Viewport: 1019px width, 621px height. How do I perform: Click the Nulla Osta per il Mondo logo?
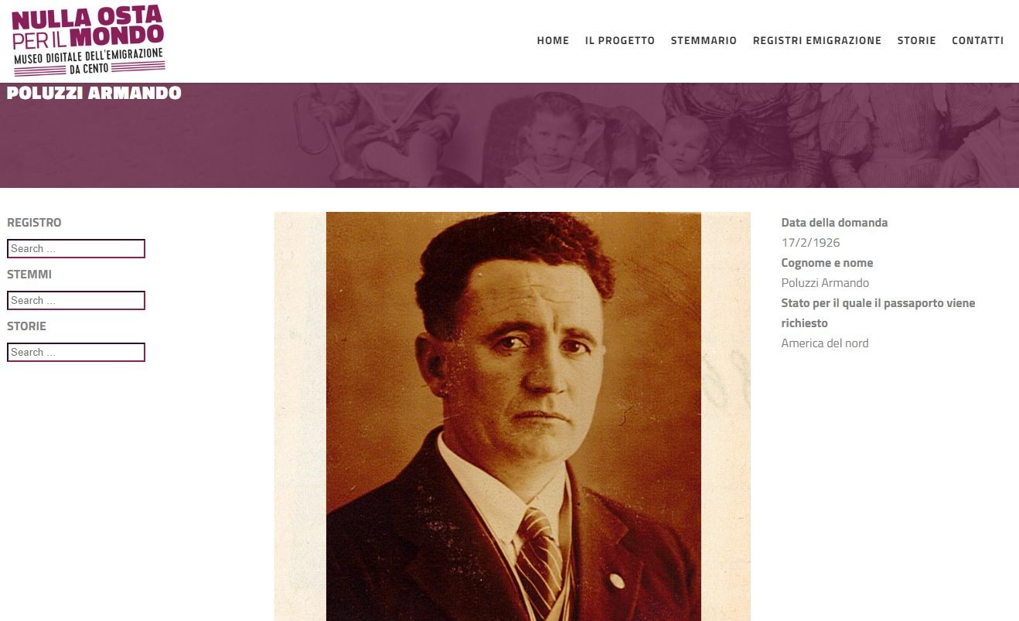(x=88, y=40)
